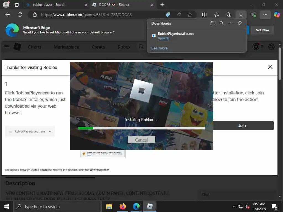Screen dimensions: 283x212
Task: Open the Robux balance icon
Action: pos(256,47)
